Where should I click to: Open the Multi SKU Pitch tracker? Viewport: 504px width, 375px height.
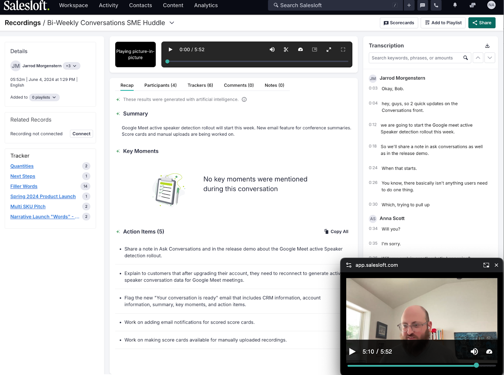pos(28,206)
